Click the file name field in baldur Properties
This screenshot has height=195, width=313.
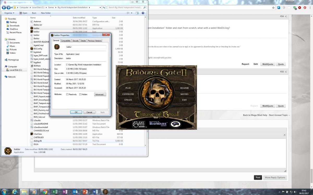86,47
